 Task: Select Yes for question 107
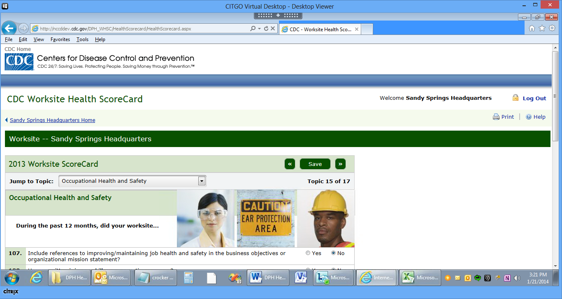pyautogui.click(x=308, y=253)
